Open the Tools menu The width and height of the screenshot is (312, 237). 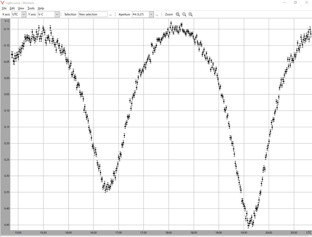31,8
